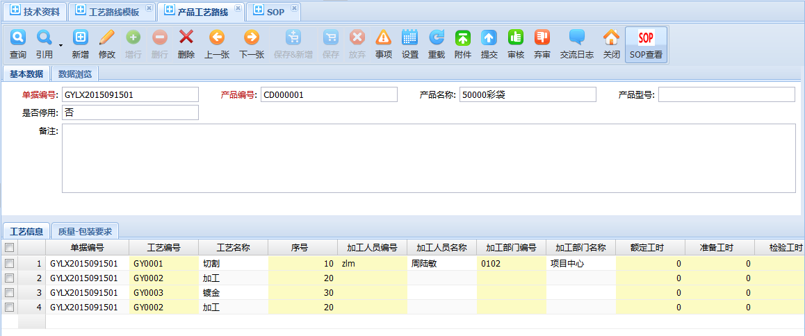The width and height of the screenshot is (805, 336).
Task: Switch to the 质量-包装要求 tab
Action: coord(86,231)
